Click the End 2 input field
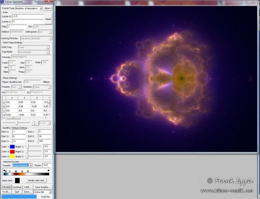This screenshot has width=260, height=199. (x=45, y=137)
